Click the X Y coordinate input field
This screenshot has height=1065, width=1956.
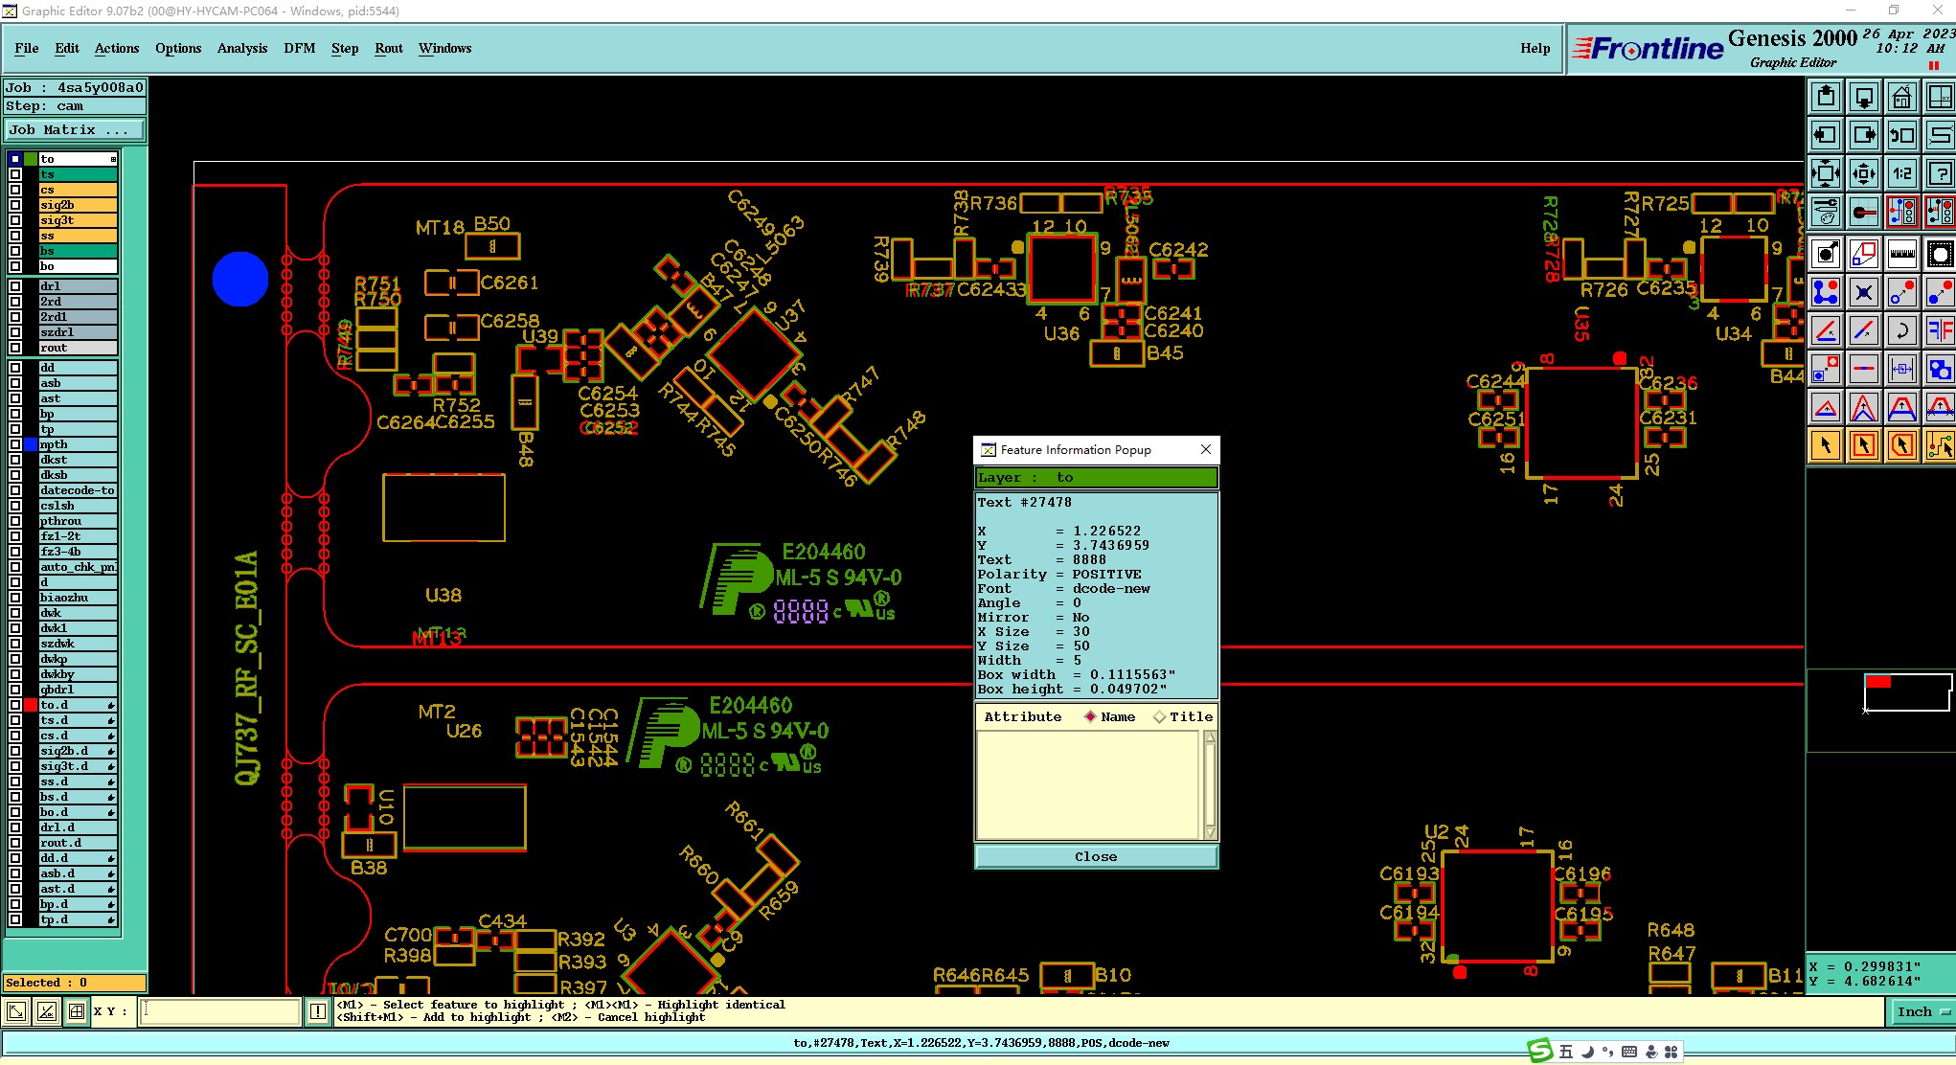click(x=220, y=1011)
